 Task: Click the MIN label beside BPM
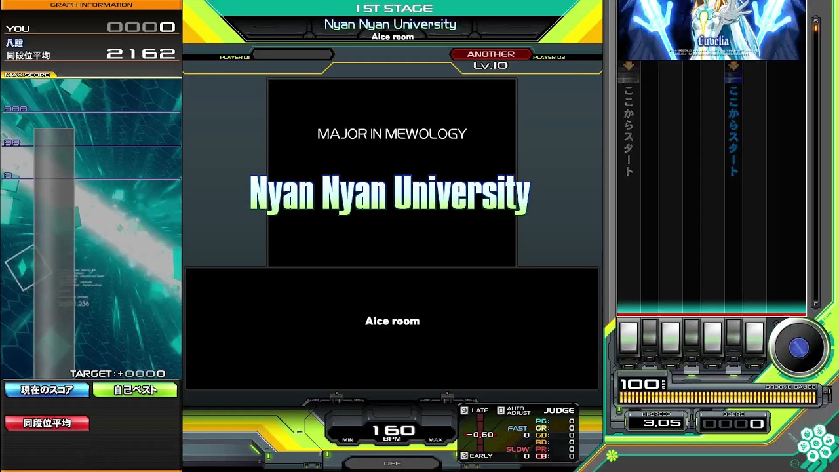348,440
